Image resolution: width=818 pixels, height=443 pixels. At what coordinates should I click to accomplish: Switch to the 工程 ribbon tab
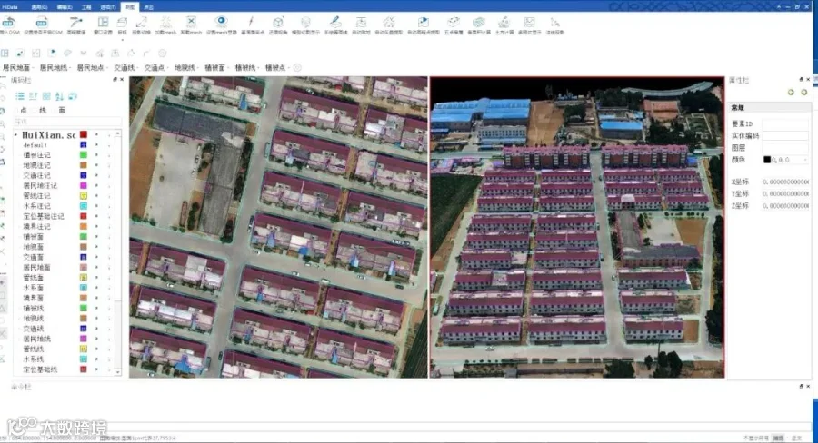click(86, 7)
